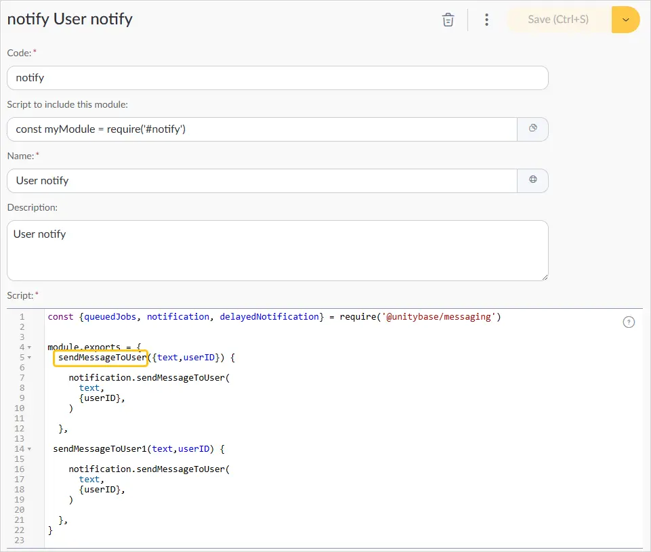Click the {userID} argument on line 9
Image resolution: width=651 pixels, height=552 pixels.
coord(100,398)
